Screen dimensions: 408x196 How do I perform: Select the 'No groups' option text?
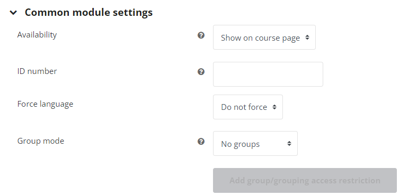pos(241,144)
